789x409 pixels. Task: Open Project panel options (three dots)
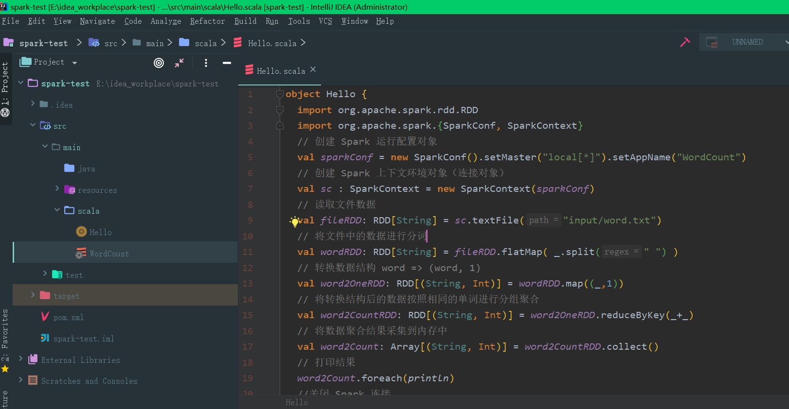[206, 63]
